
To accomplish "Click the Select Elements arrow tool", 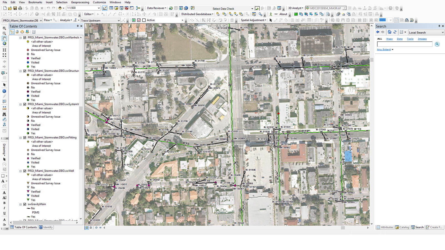I will click(4, 84).
